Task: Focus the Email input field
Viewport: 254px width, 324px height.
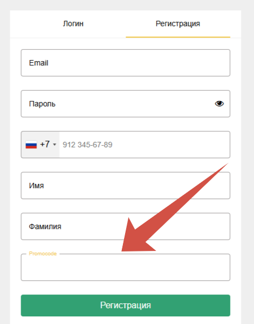Action: tap(126, 63)
